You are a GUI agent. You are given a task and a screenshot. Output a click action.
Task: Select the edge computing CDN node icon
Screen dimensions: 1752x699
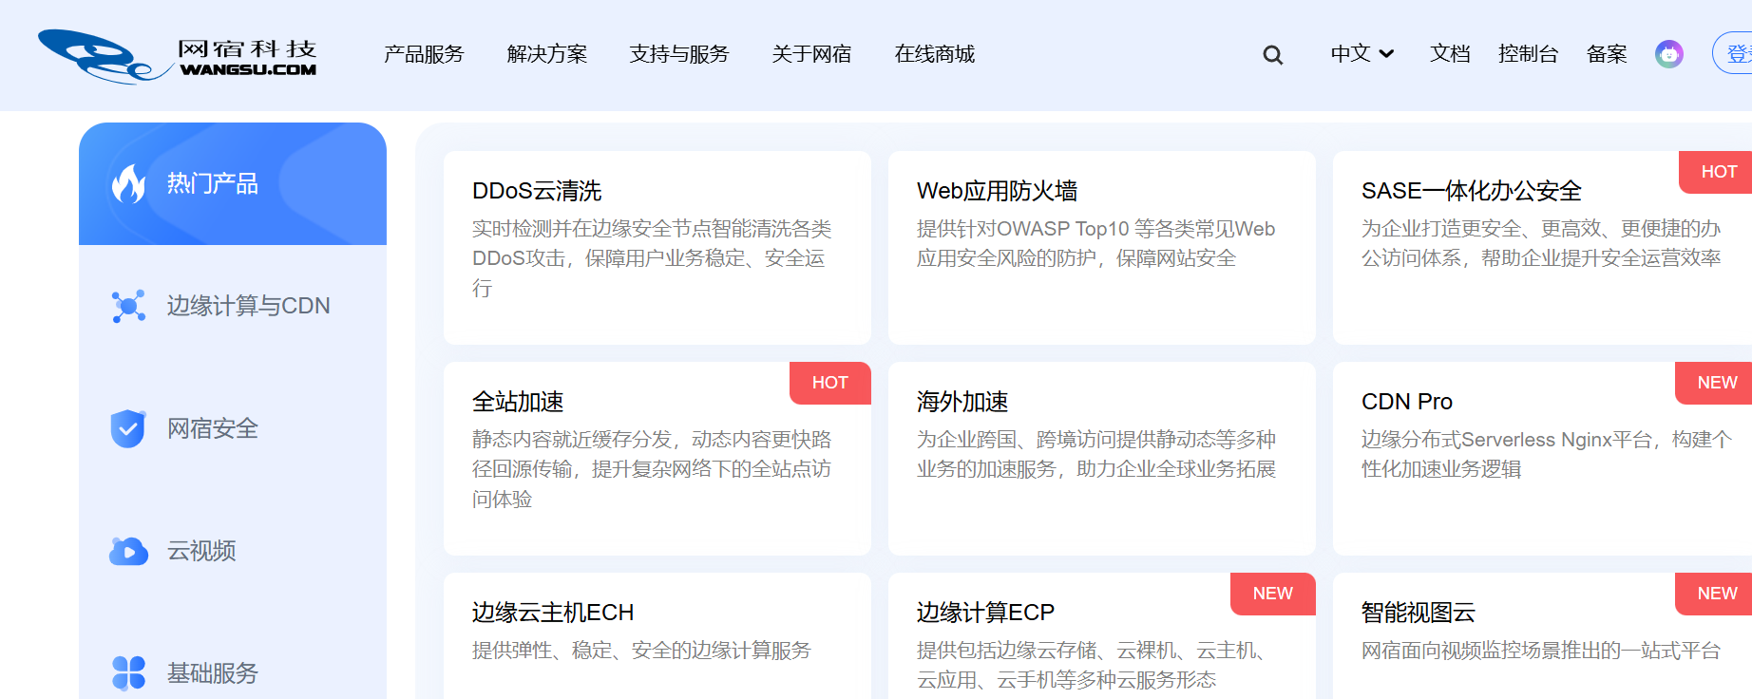click(128, 306)
